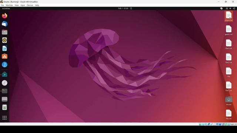Select the file3.txt desktop icon
The height and width of the screenshot is (133, 237).
tap(228, 44)
